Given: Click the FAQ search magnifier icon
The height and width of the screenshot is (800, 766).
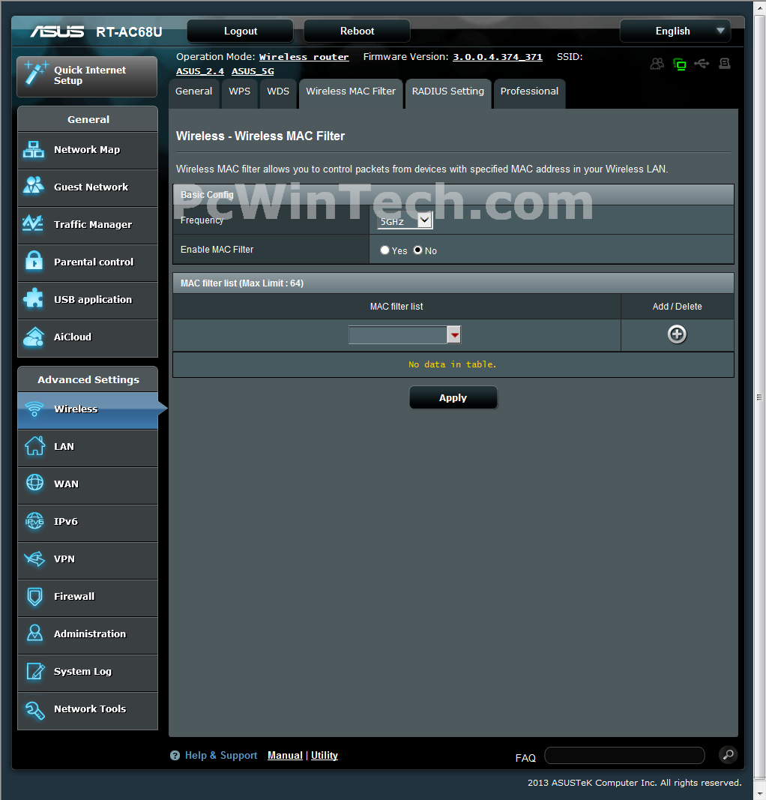Looking at the screenshot, I should point(729,754).
